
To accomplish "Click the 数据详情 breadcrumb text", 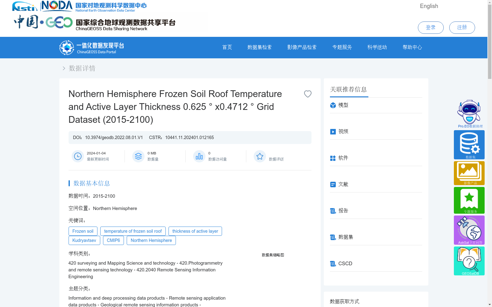I will click(x=82, y=68).
